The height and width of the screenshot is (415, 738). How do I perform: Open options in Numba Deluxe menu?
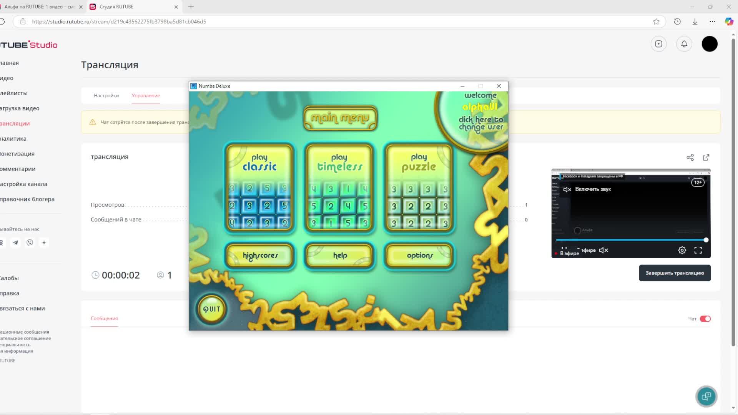click(419, 256)
